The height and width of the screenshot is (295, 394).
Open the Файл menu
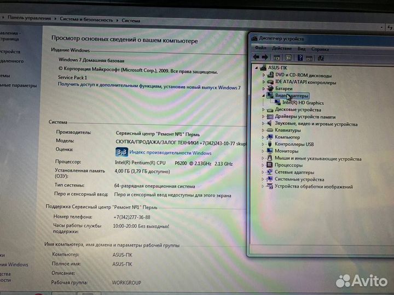(x=260, y=48)
